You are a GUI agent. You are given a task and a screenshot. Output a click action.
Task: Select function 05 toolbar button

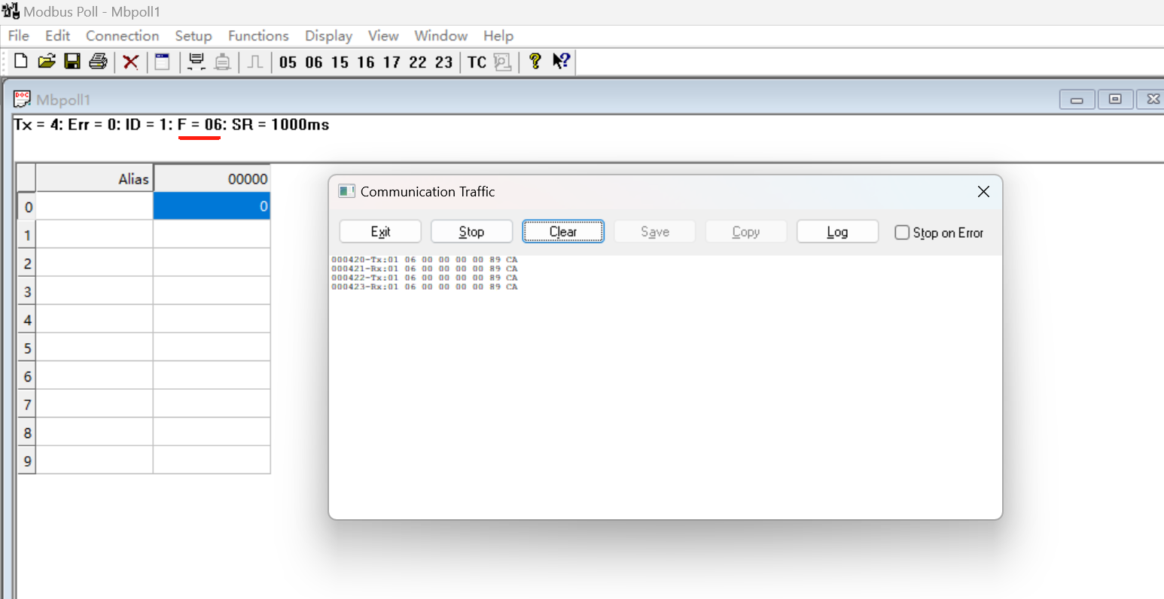click(x=288, y=62)
